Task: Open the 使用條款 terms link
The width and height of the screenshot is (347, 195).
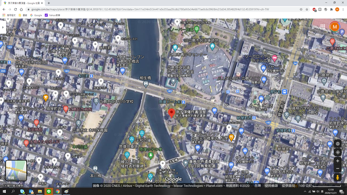Action: pos(271,186)
